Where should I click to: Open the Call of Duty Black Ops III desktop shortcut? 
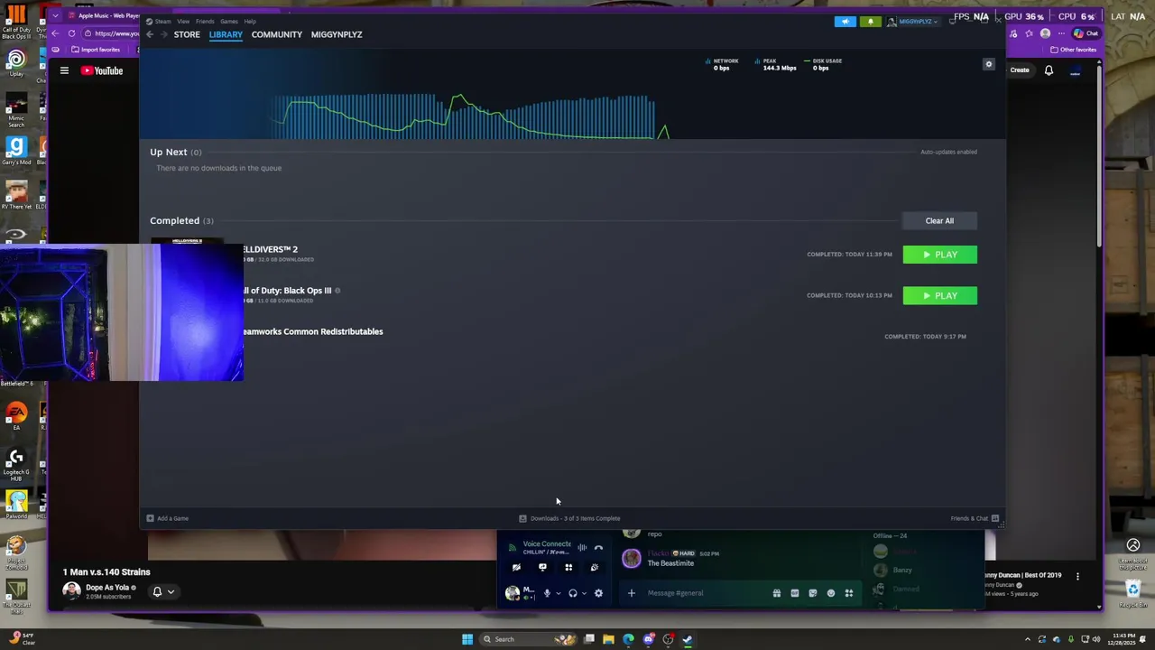click(16, 22)
